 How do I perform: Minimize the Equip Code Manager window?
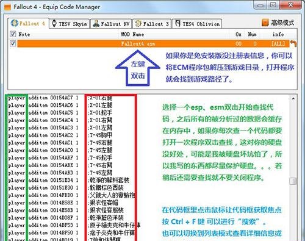[260, 5]
